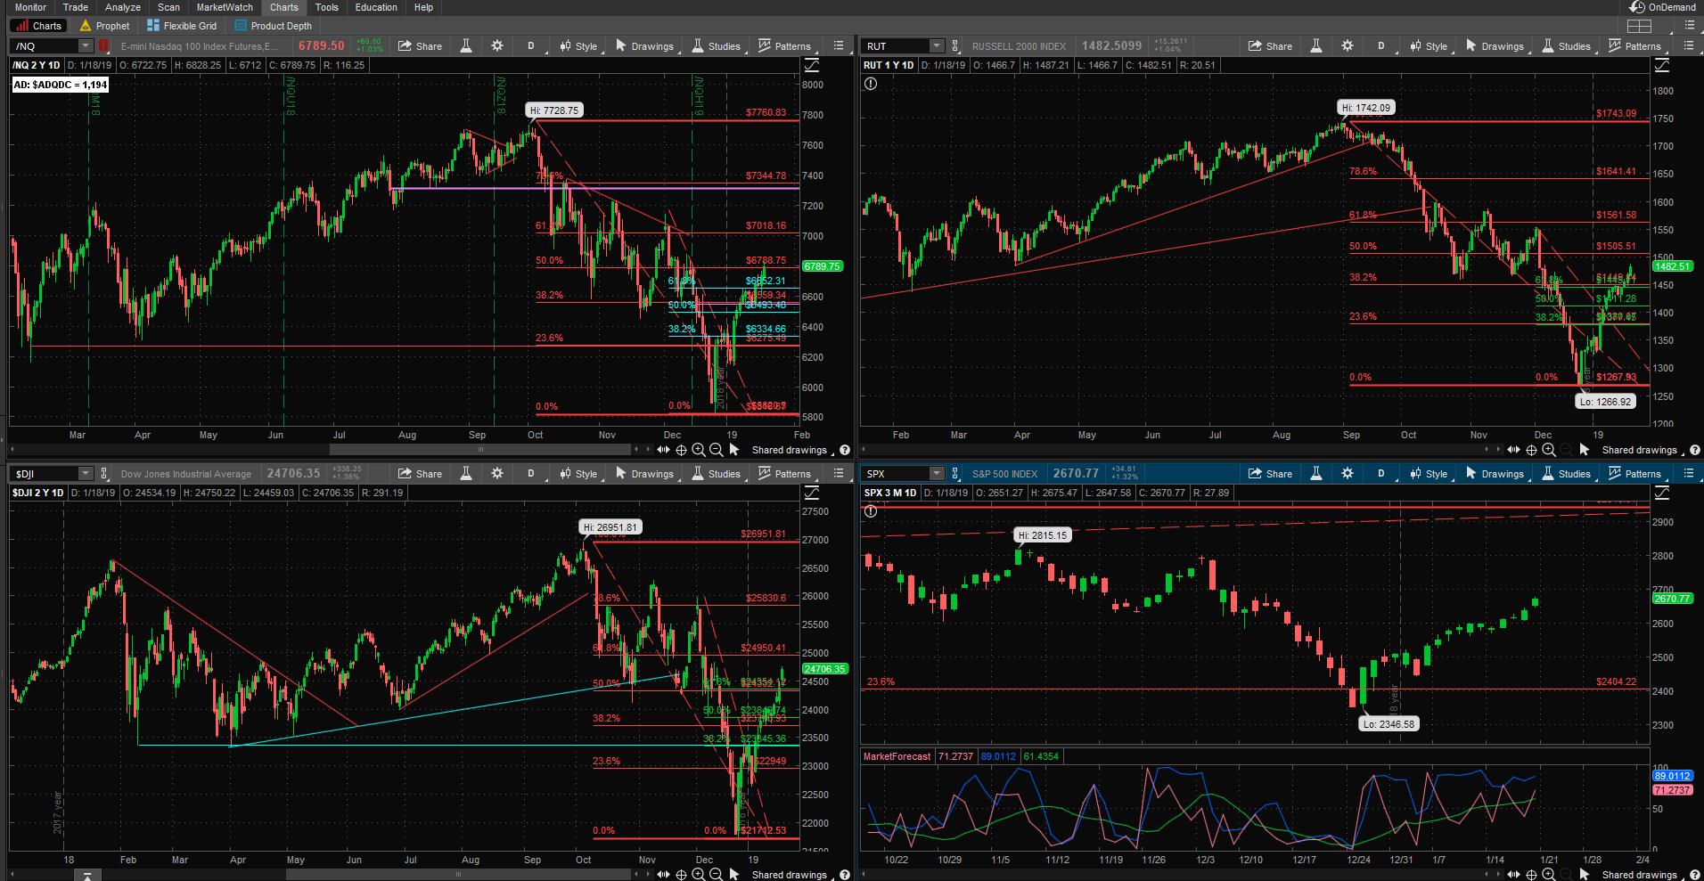The height and width of the screenshot is (881, 1704).
Task: Select the Flexible Grid sub-tab
Action: click(182, 26)
